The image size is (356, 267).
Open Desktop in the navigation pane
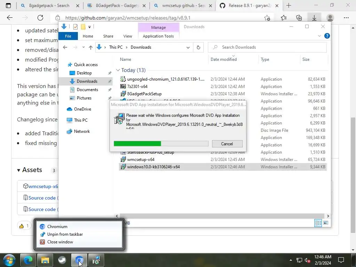coord(84,73)
